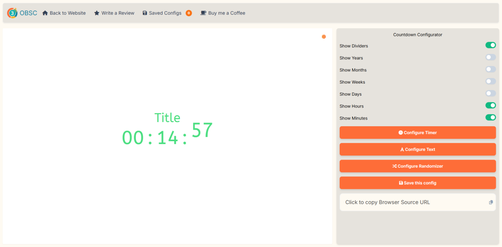Turn off the Show Hours toggle
Image resolution: width=502 pixels, height=247 pixels.
pos(490,105)
